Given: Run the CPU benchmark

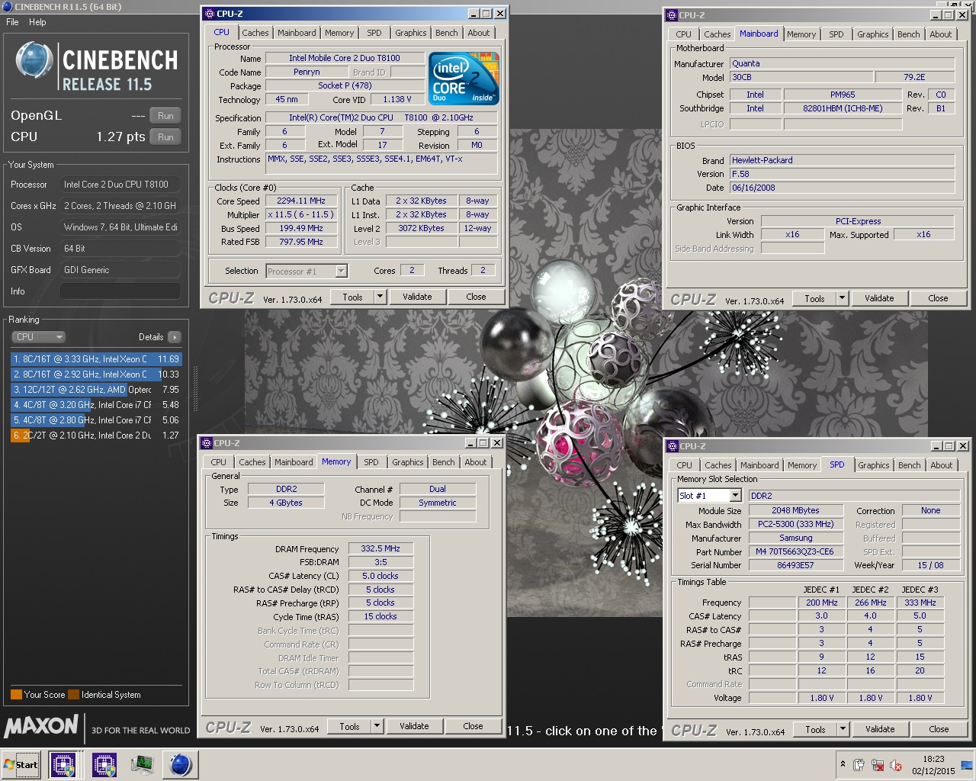Looking at the screenshot, I should (x=165, y=137).
